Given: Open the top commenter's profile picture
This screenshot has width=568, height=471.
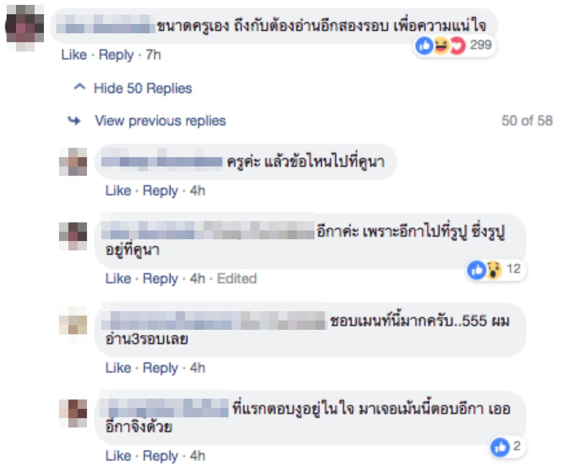Looking at the screenshot, I should click(25, 28).
